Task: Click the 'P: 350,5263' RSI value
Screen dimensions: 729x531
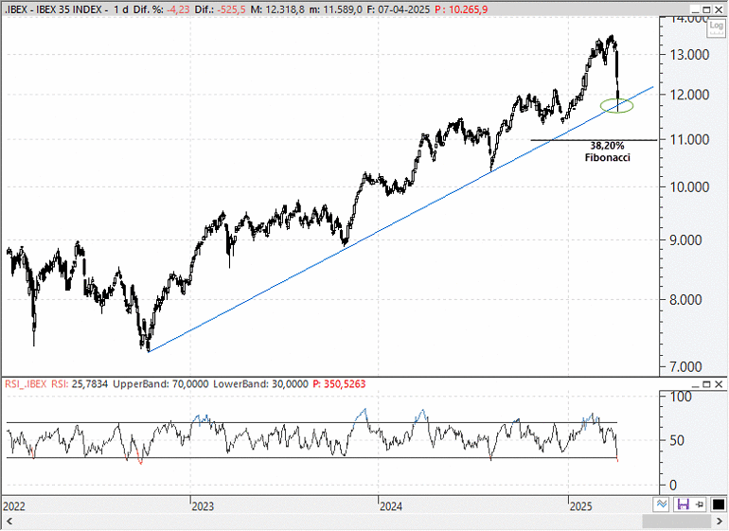Action: coord(339,384)
